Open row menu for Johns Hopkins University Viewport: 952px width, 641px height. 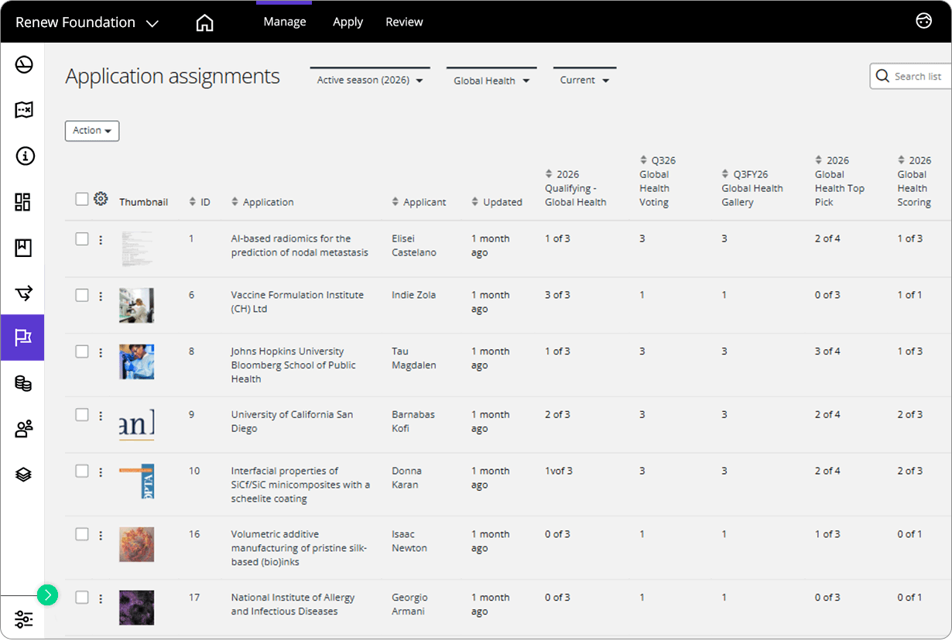tap(101, 353)
